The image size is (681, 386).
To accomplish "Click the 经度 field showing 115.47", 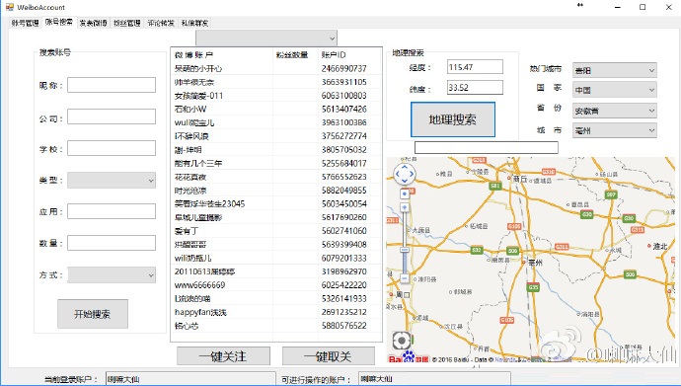I will tap(475, 67).
